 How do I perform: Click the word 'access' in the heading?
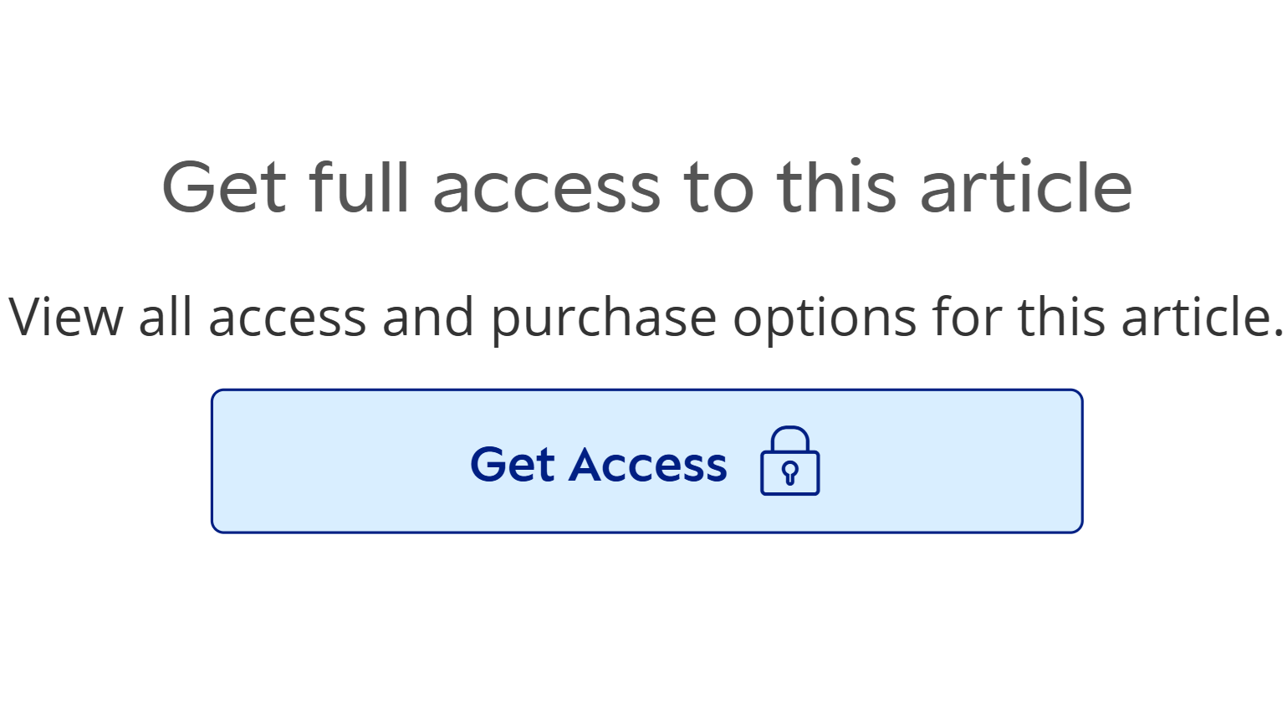pyautogui.click(x=547, y=187)
